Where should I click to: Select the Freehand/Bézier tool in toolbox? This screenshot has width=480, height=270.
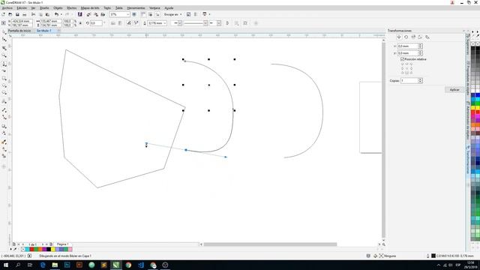(x=4, y=64)
